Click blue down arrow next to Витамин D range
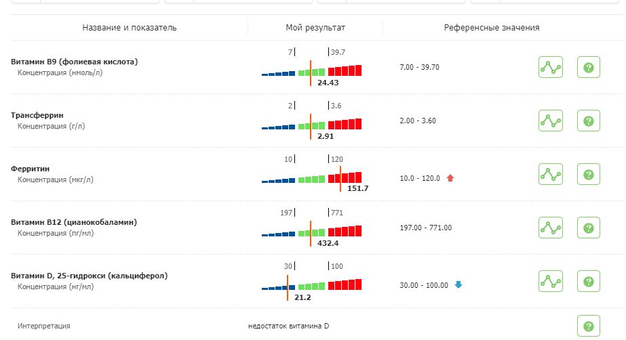The image size is (626, 340). click(x=458, y=284)
